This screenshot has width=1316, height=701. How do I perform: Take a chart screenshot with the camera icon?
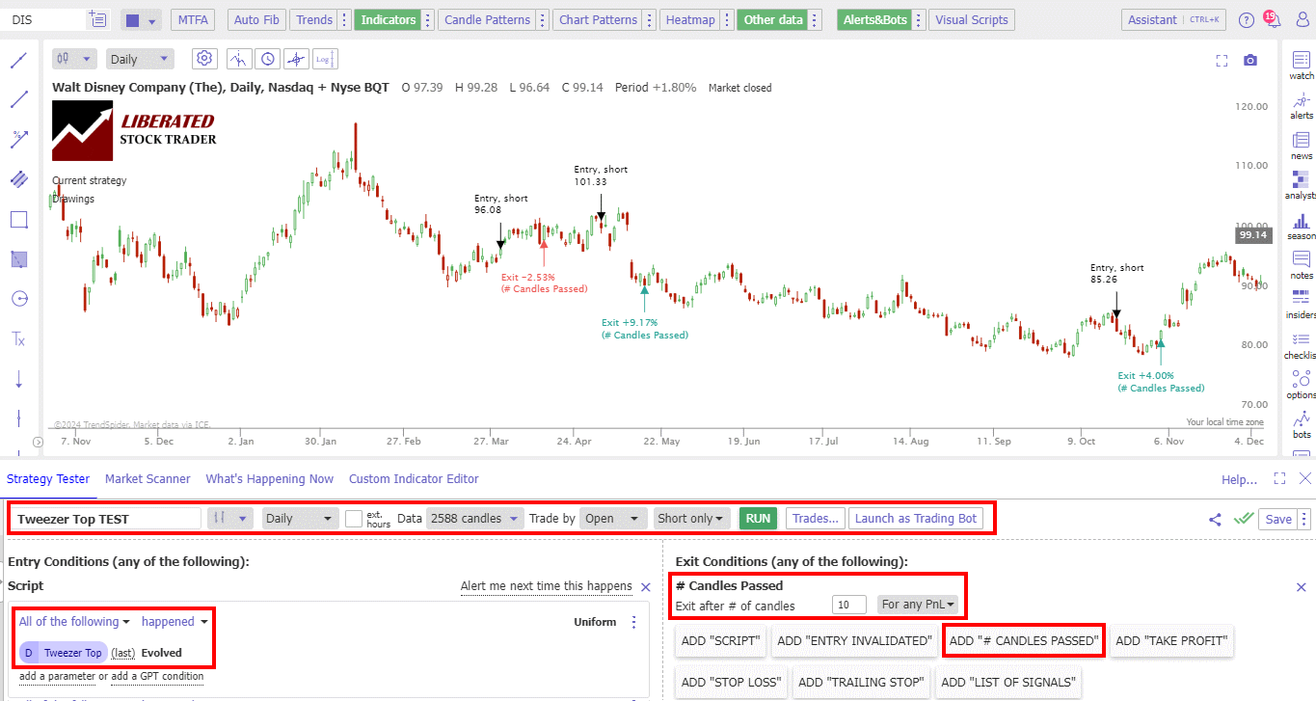[x=1250, y=59]
